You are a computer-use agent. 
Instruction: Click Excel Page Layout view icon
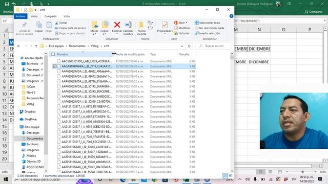(x=270, y=172)
